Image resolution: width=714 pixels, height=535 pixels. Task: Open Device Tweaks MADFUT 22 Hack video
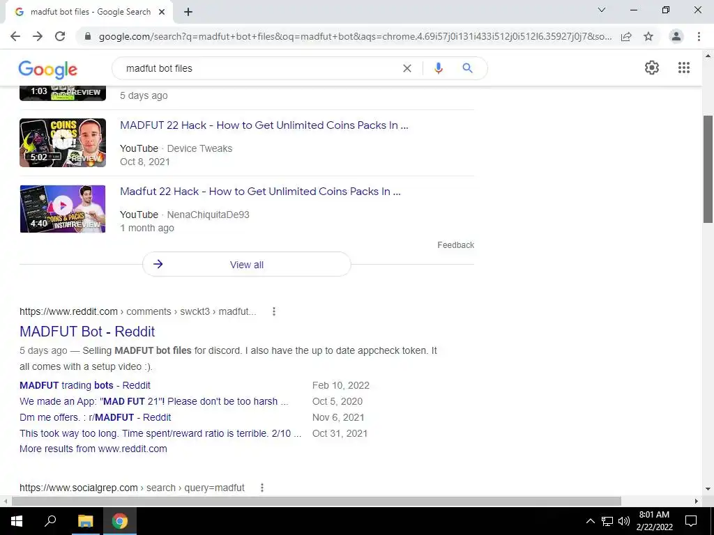[264, 125]
